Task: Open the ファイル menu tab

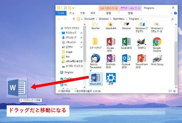Action: point(61,13)
